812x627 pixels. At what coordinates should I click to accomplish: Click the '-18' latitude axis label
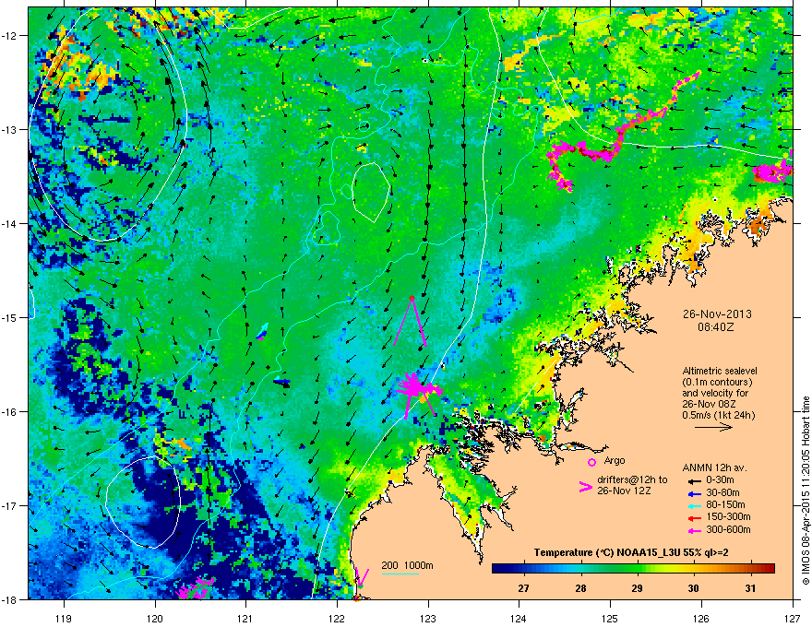point(10,599)
